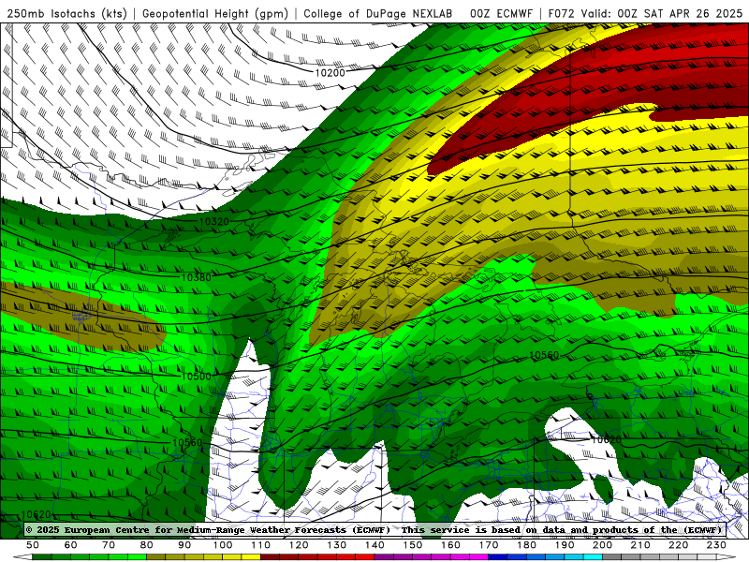Click the bright yellow swatch just left of the 110 tick
The width and height of the screenshot is (749, 562).
click(251, 557)
